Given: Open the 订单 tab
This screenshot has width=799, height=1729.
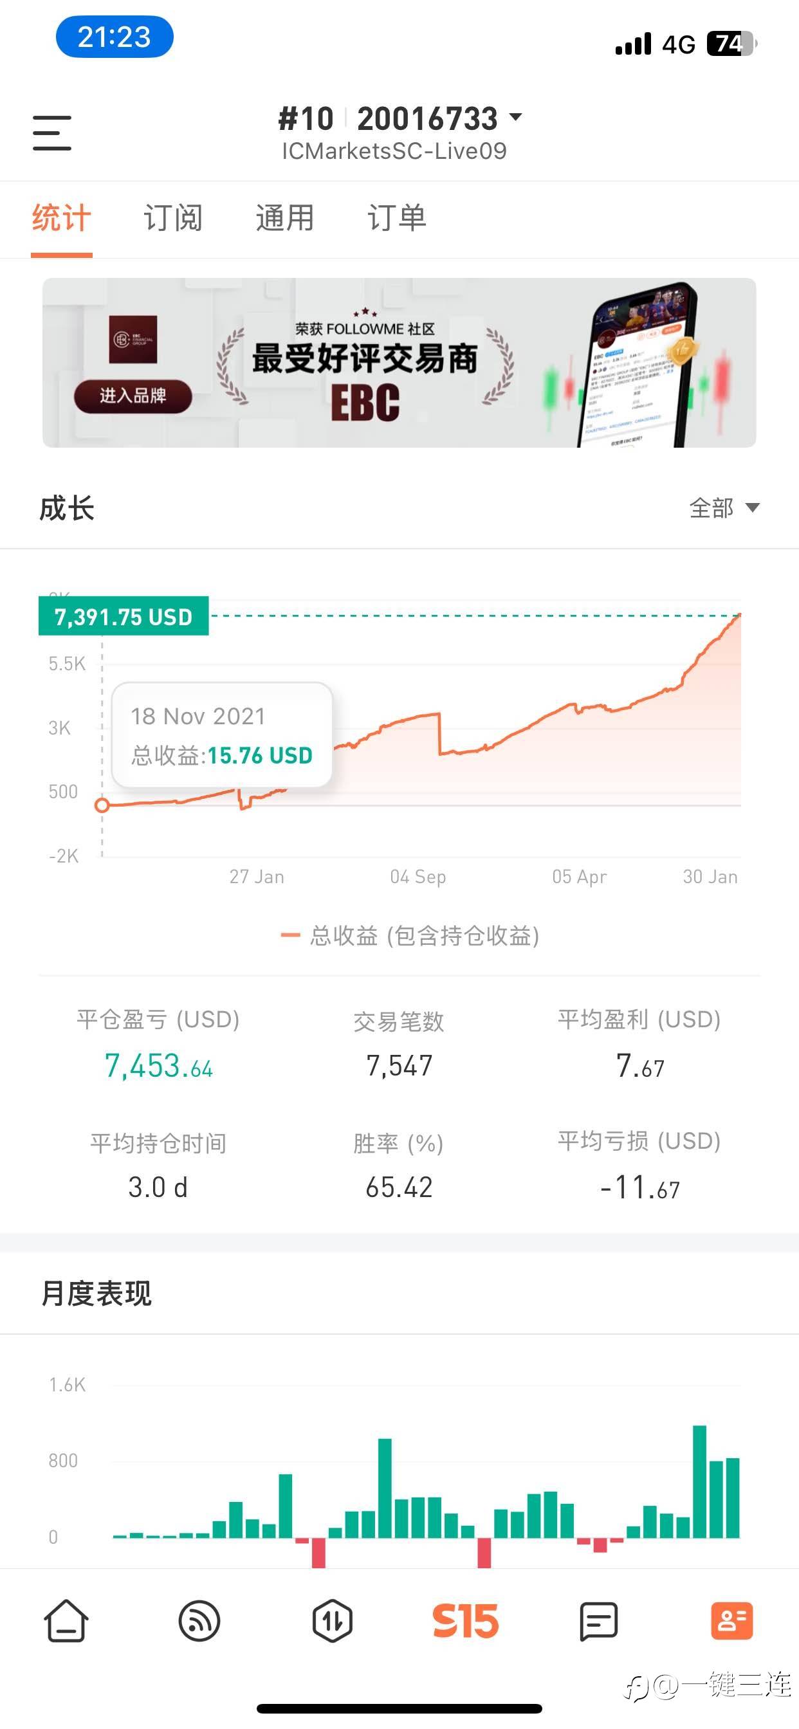Looking at the screenshot, I should pyautogui.click(x=396, y=218).
